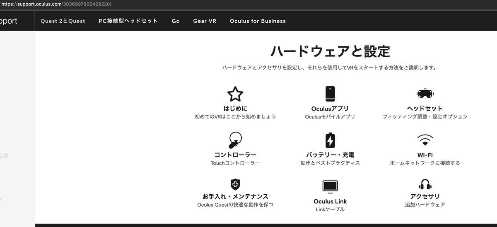The image size is (497, 227).
Task: Open the アクセサリ heading link
Action: point(425,196)
